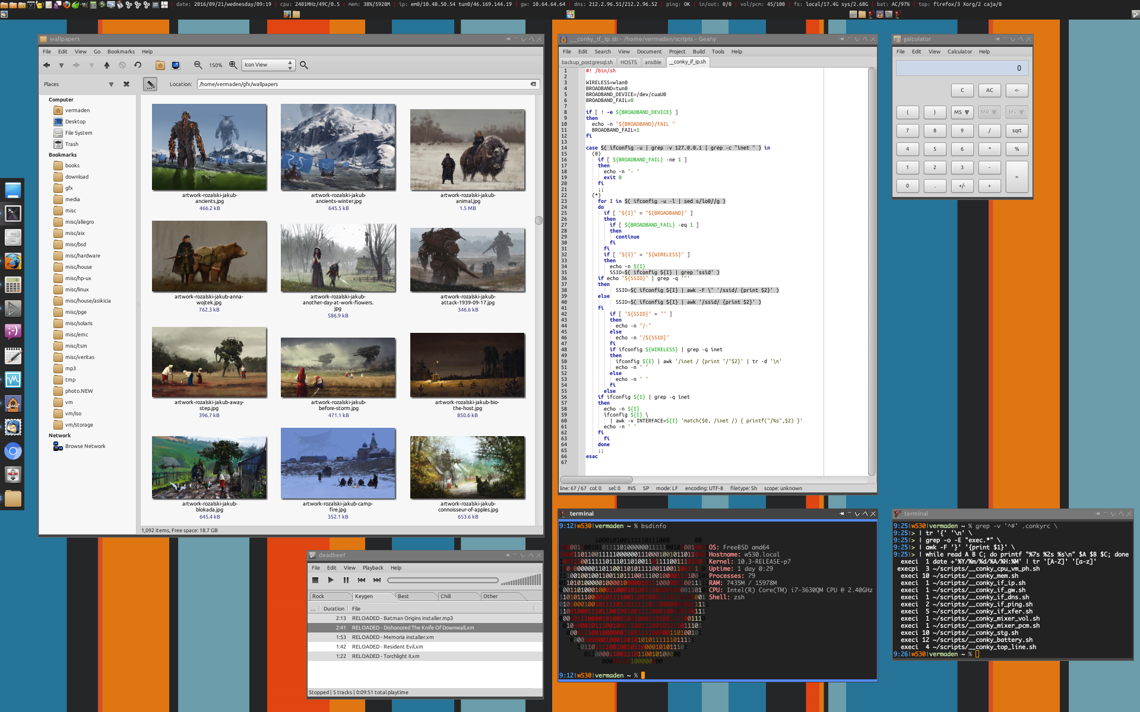Open the Chromium icon in the left dock

coord(13,451)
